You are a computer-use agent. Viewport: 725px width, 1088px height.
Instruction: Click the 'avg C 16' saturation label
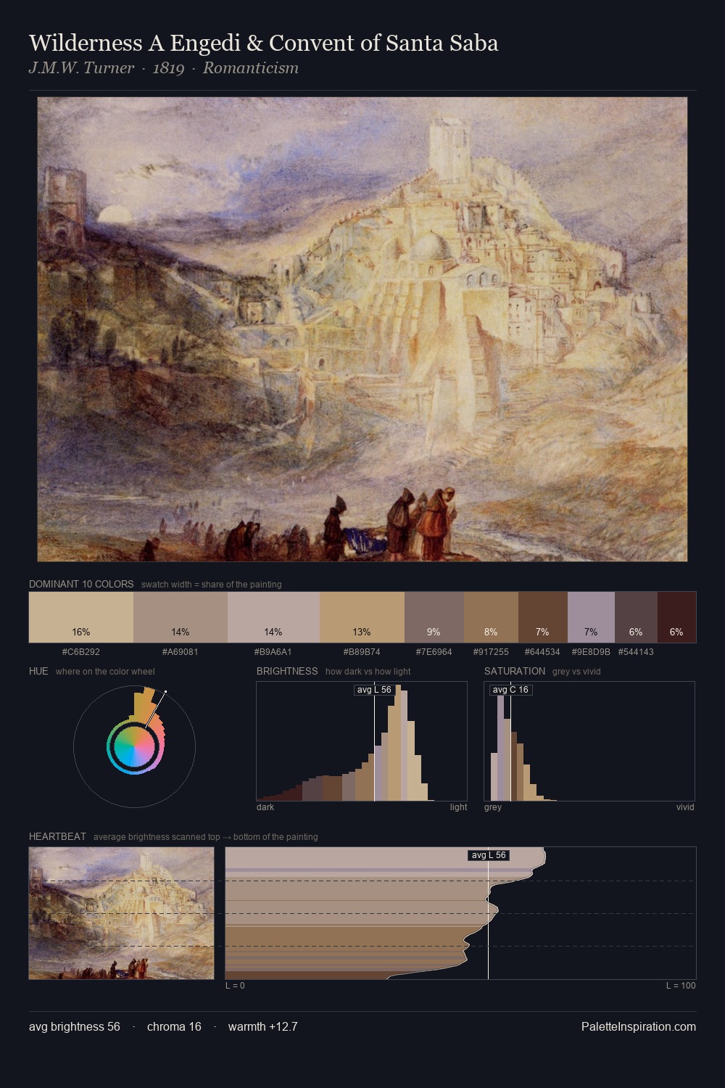pos(510,690)
